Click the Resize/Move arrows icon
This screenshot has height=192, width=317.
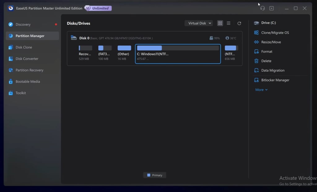[x=256, y=42]
